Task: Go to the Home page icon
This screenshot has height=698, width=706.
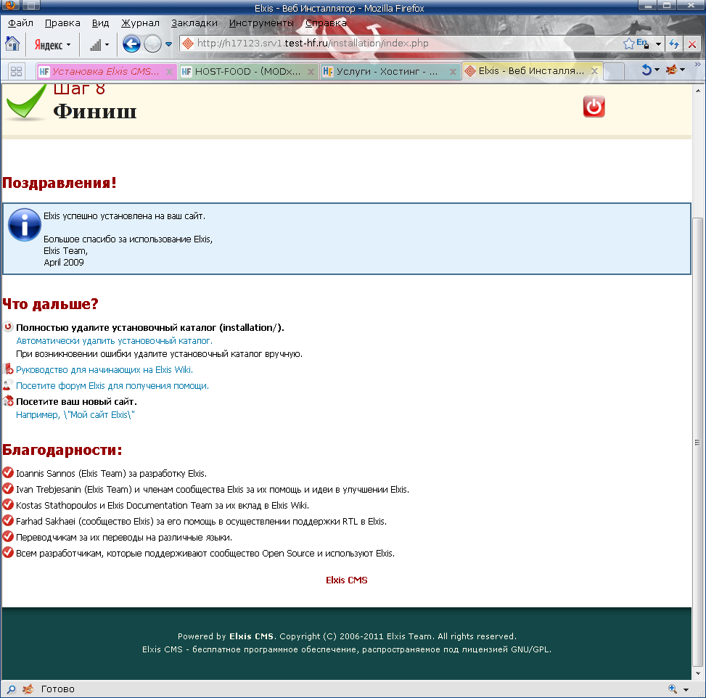Action: pos(12,44)
